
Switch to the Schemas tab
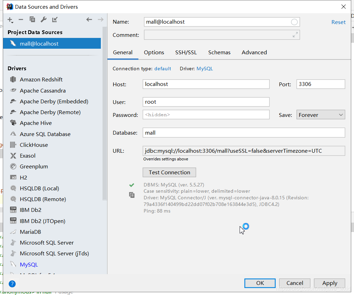pyautogui.click(x=219, y=53)
